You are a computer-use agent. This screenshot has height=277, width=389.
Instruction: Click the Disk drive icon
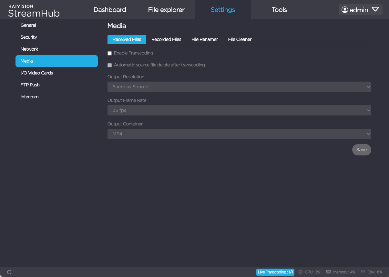[x=363, y=272]
